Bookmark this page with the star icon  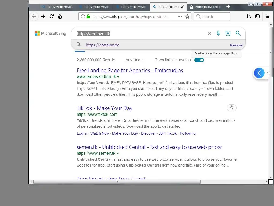click(187, 16)
